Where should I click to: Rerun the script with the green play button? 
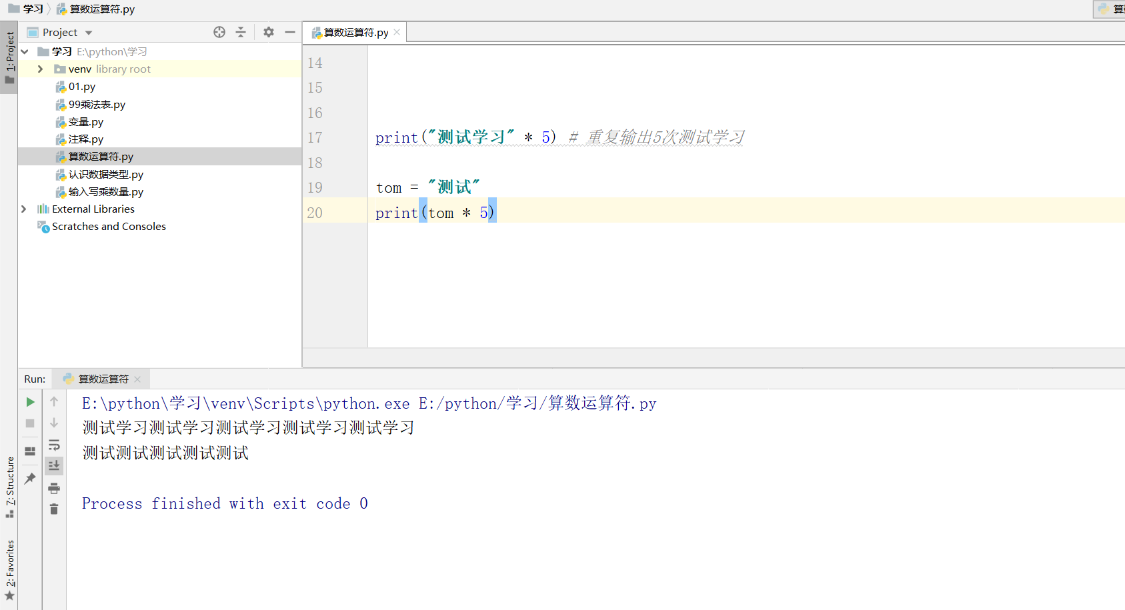[30, 402]
